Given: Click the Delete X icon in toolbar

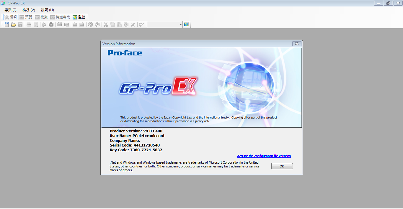Looking at the screenshot, I should click(x=133, y=24).
